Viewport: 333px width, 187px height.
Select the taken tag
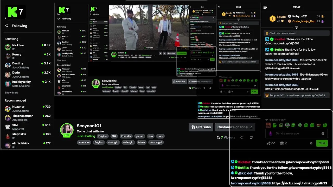[x=142, y=142]
